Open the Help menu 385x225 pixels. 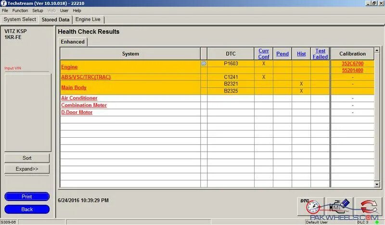[77, 11]
